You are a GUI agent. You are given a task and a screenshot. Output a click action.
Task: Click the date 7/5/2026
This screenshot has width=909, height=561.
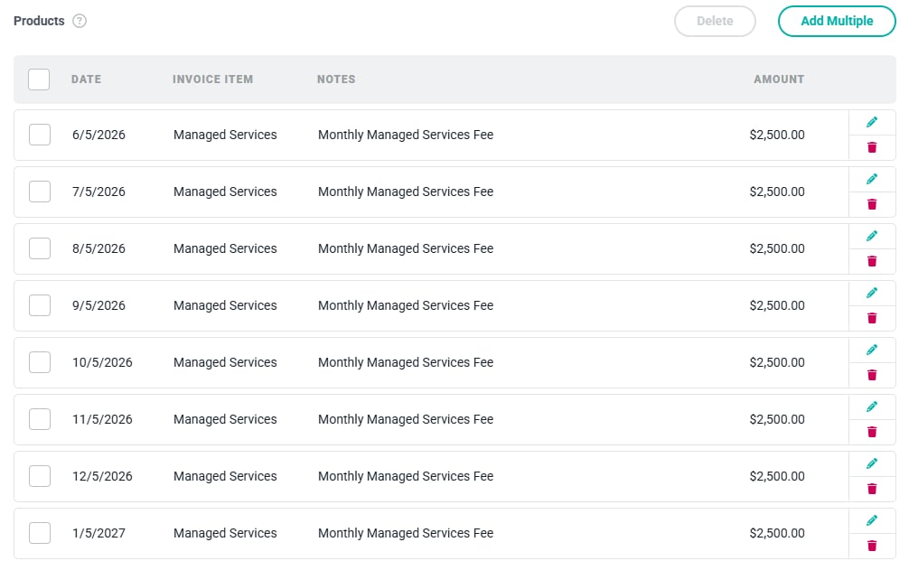coord(98,192)
